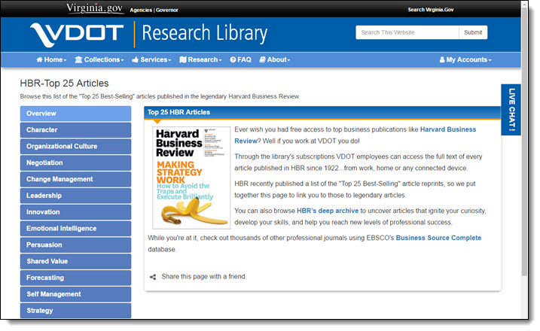The height and width of the screenshot is (331, 540).
Task: Open the LIVE CHAT side tab
Action: [x=511, y=110]
